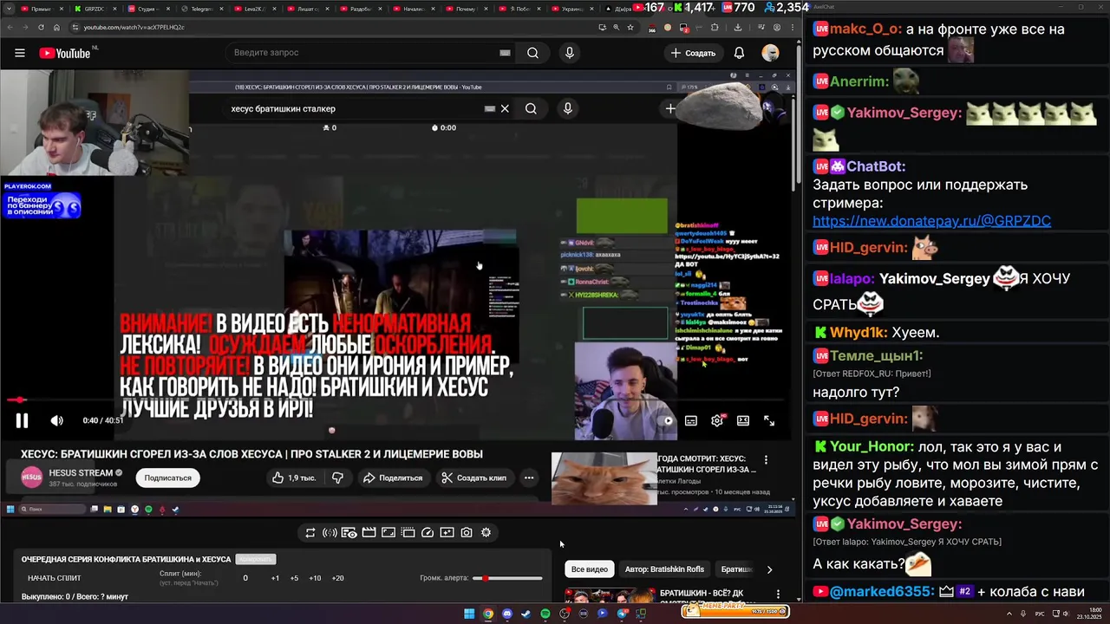The height and width of the screenshot is (624, 1110).
Task: Toggle autoplay switch in the player
Action: tap(665, 420)
